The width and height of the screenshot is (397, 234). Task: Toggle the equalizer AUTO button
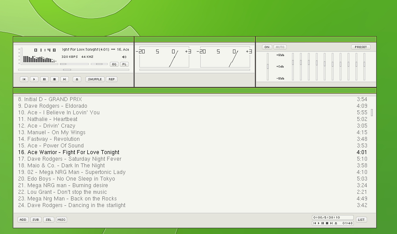tap(280, 47)
